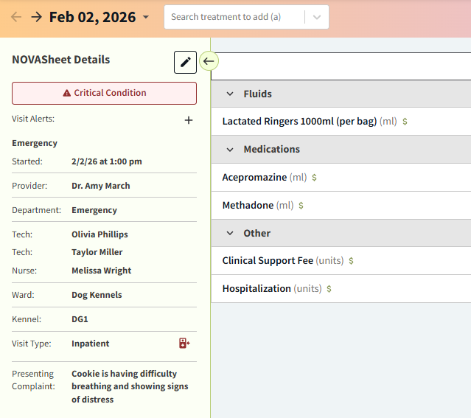Select Lactated Ringers 1000ml treatment row
The image size is (471, 418).
pyautogui.click(x=299, y=122)
